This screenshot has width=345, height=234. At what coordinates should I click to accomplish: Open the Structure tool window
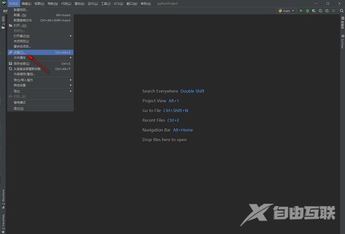(3, 196)
